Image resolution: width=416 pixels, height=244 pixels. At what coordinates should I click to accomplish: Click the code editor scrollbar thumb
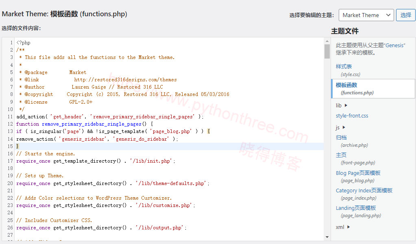(x=327, y=51)
